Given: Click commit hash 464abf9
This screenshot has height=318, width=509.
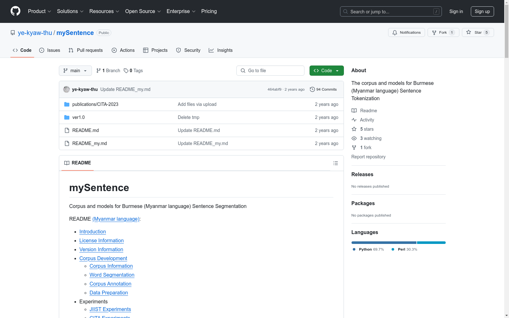Looking at the screenshot, I should tap(274, 89).
